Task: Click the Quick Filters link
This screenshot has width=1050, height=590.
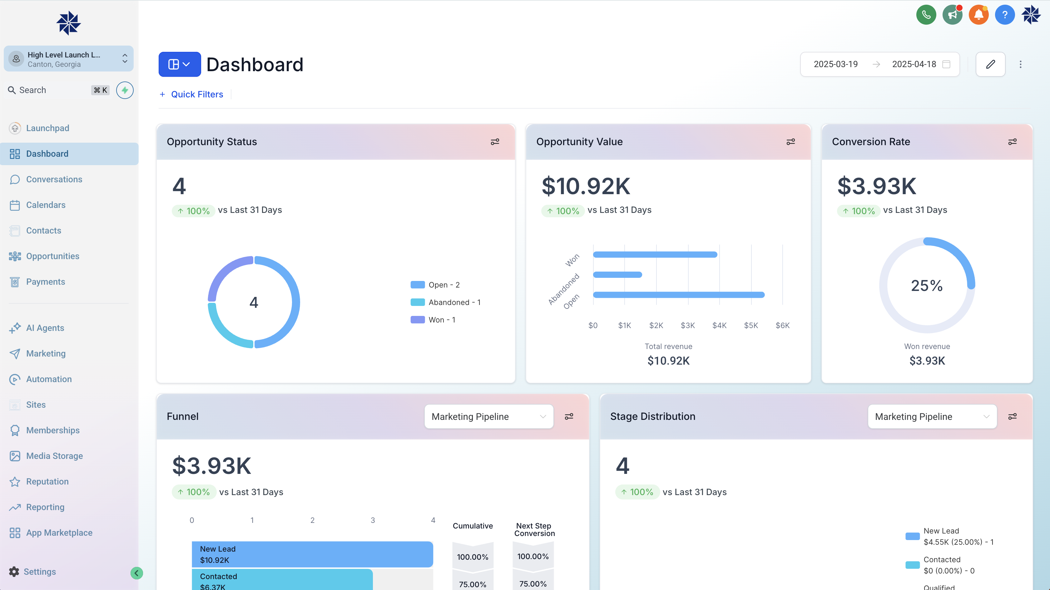Action: [197, 95]
